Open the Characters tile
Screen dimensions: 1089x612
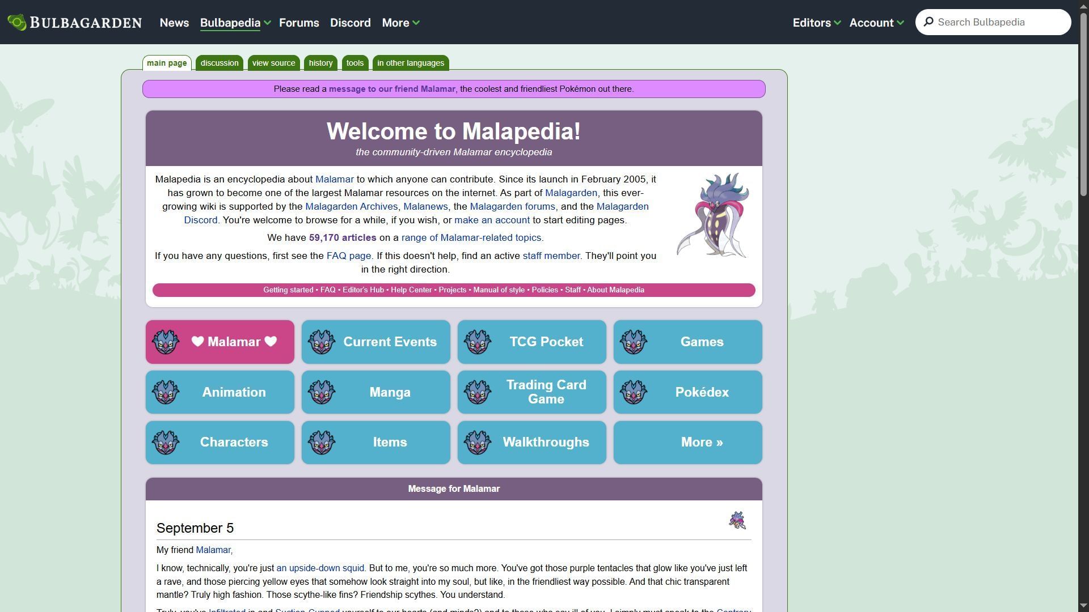pyautogui.click(x=220, y=442)
